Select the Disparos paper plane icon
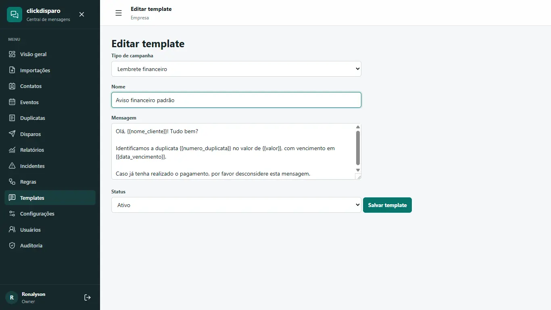 point(12,134)
